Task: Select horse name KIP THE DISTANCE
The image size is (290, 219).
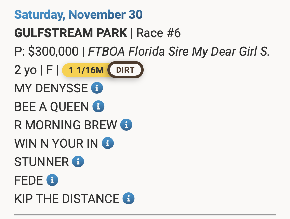Action: click(67, 199)
